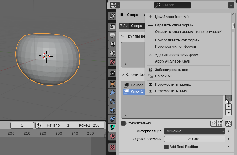Screen dimensions: 237x155
Task: Click the Сфера breadcrumb label
Action: click(132, 15)
